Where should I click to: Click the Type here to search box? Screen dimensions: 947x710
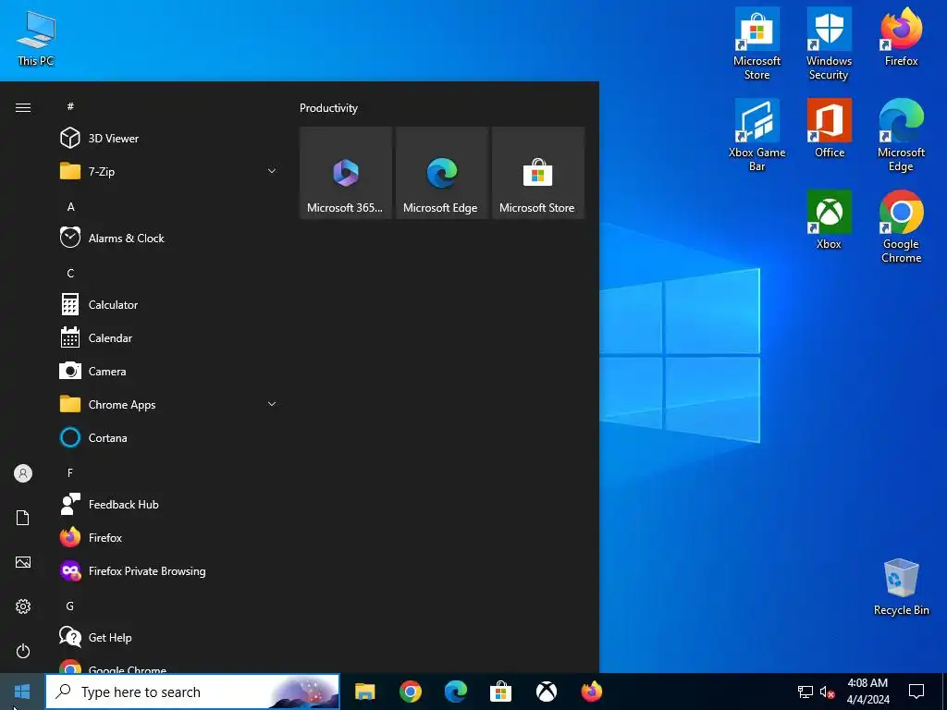point(192,692)
